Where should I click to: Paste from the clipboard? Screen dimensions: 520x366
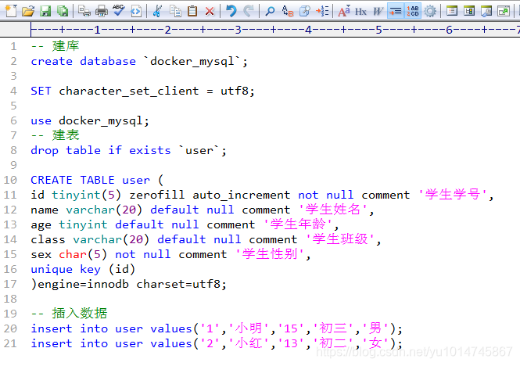[192, 11]
